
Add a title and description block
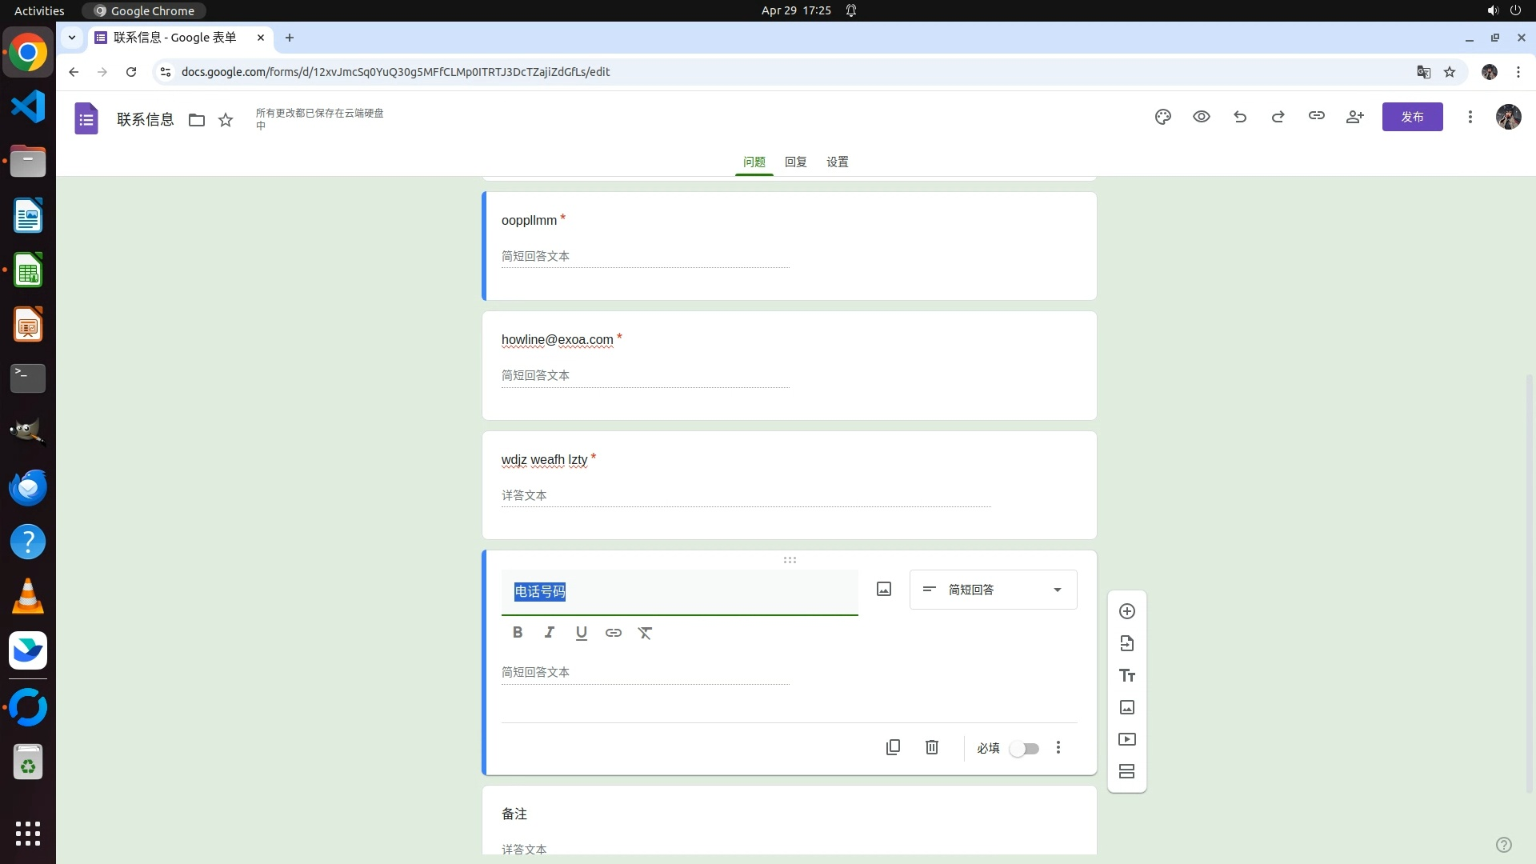pos(1126,675)
